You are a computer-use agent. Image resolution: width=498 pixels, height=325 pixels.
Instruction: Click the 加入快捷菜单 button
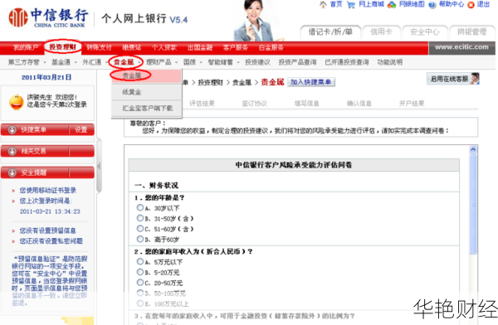pos(311,82)
